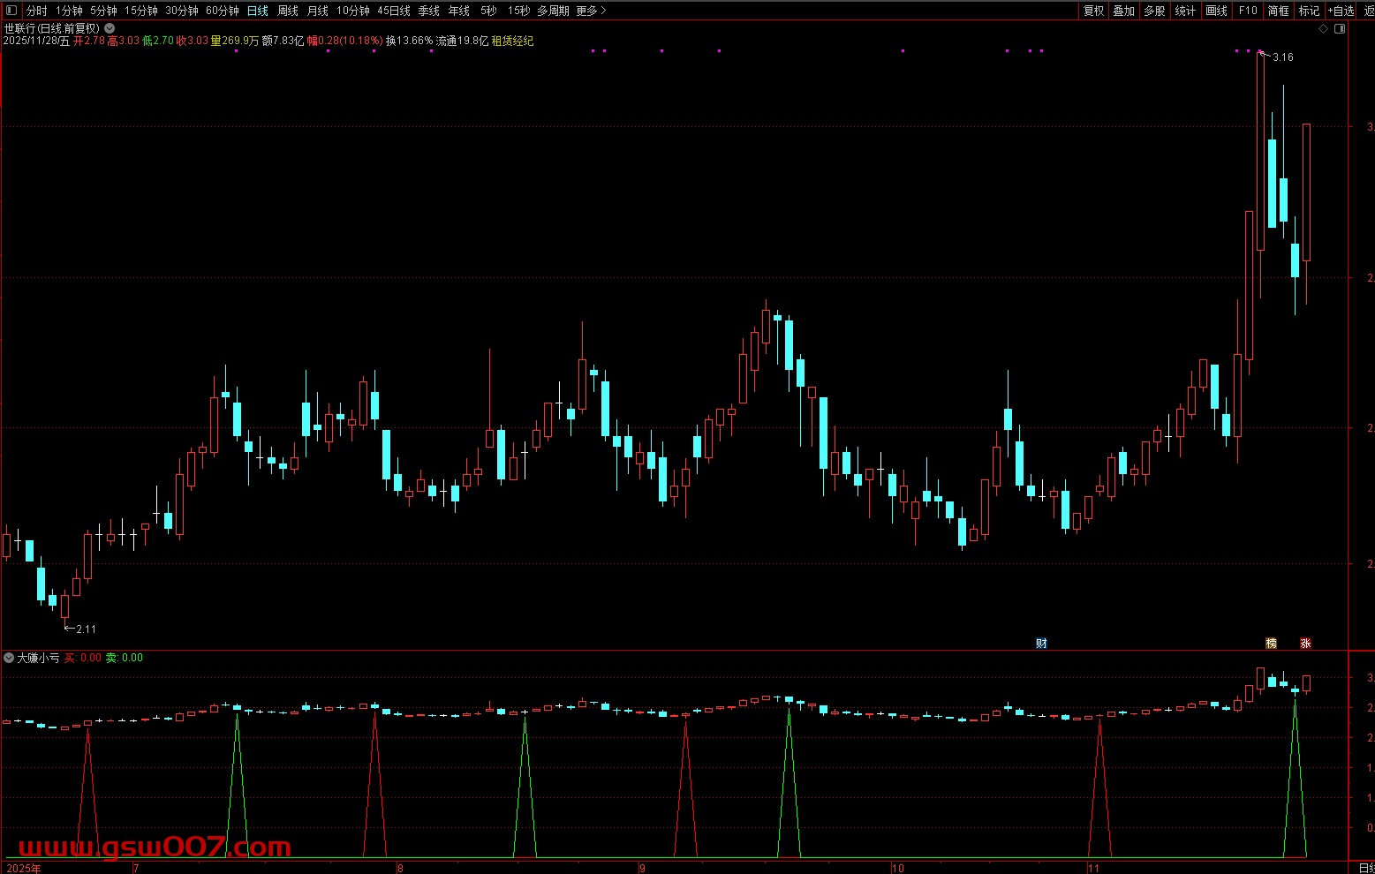Click the candlestick marked with 3.16 high
1375x874 pixels.
pyautogui.click(x=1260, y=150)
